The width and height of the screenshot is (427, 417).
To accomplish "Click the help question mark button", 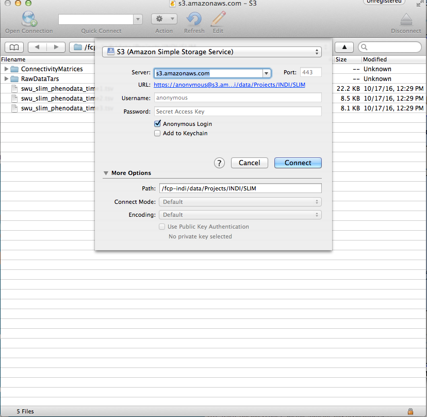I will pyautogui.click(x=219, y=163).
